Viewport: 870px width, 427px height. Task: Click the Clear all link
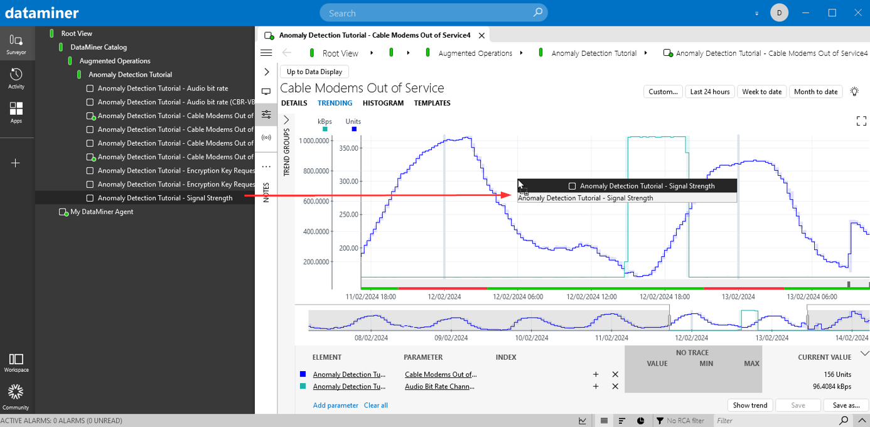click(x=376, y=406)
